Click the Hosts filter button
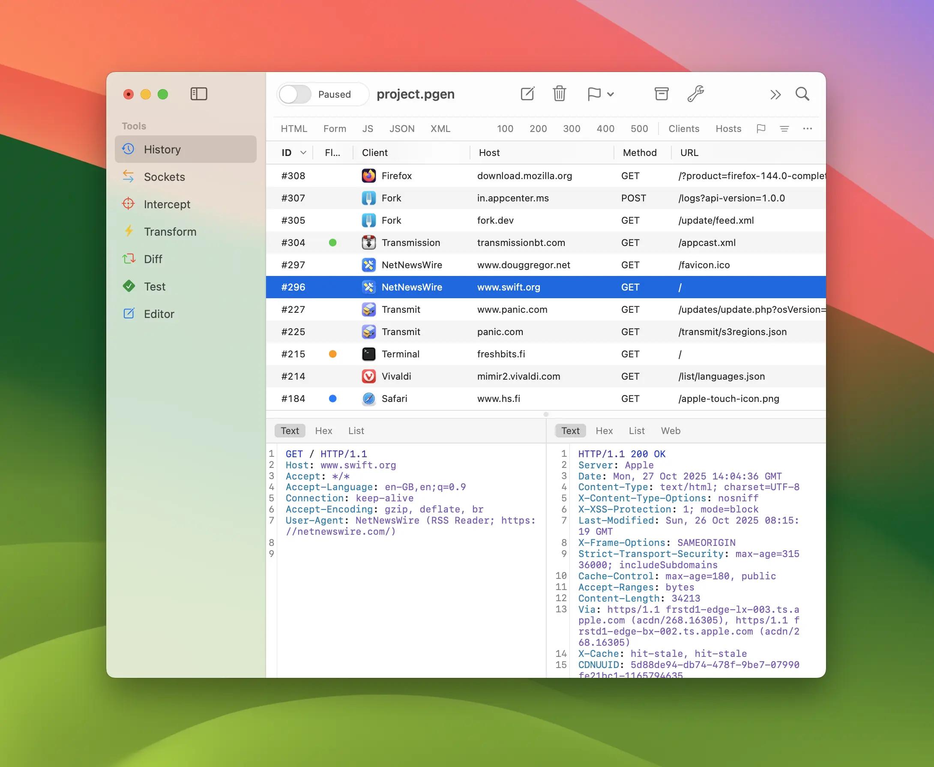934x767 pixels. point(728,129)
